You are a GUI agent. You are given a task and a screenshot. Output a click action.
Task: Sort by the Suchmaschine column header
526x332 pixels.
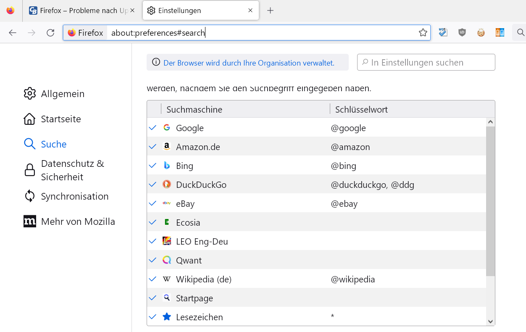[194, 110]
